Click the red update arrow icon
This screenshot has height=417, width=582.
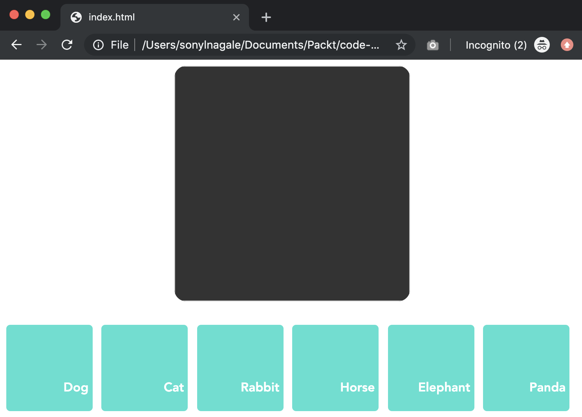point(567,45)
